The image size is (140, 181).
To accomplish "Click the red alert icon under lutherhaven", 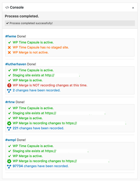I will (x=9, y=85).
